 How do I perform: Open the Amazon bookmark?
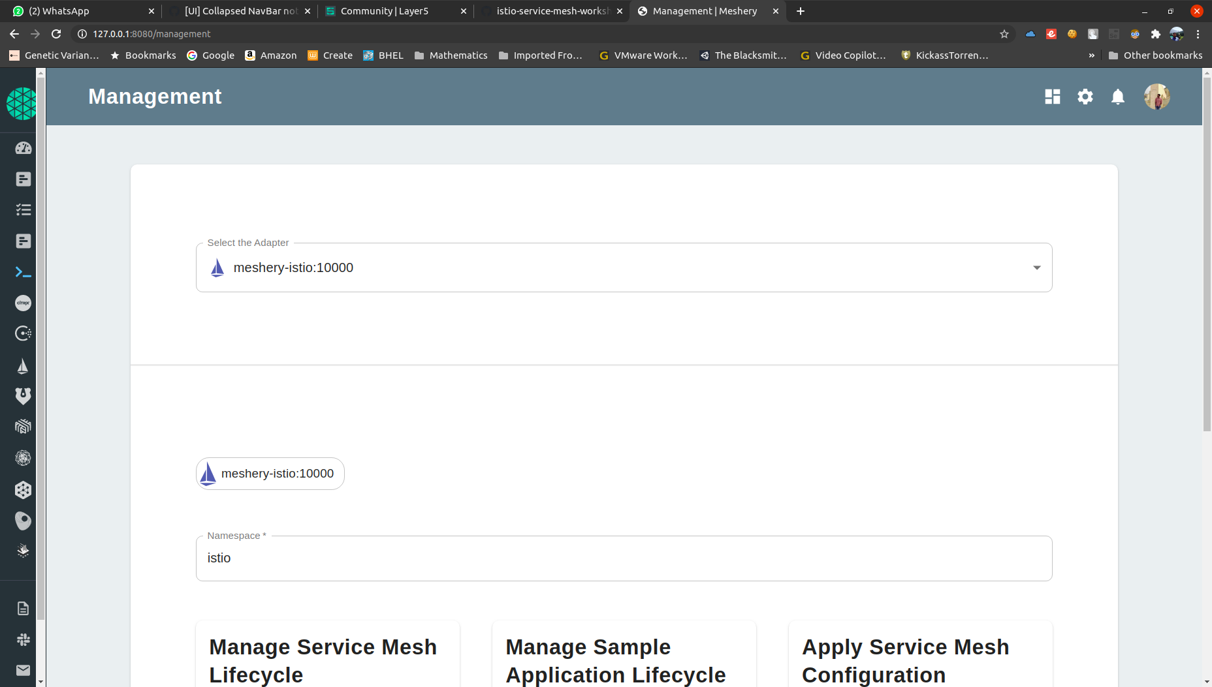pos(270,55)
